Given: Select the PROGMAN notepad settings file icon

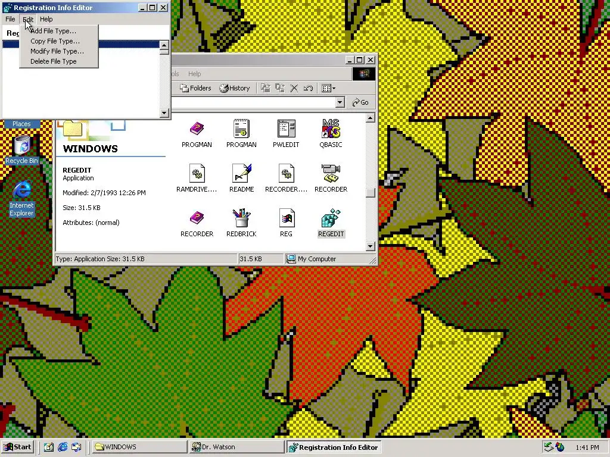Looking at the screenshot, I should (x=241, y=129).
